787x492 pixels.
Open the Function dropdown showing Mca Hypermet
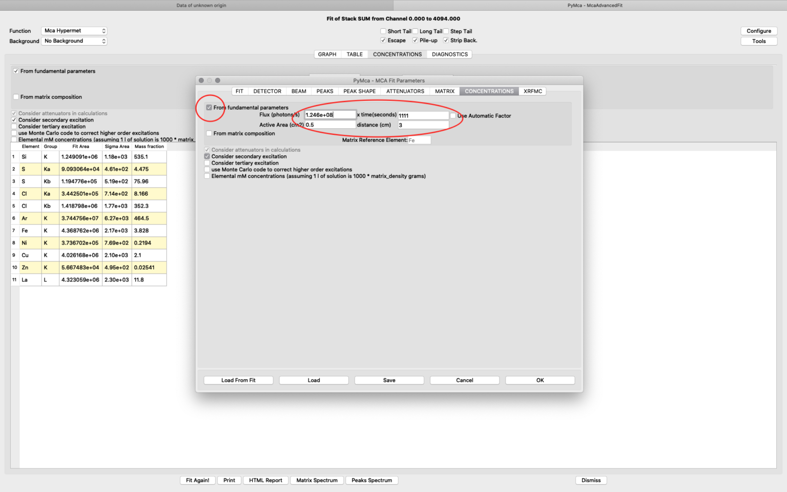[x=75, y=31]
